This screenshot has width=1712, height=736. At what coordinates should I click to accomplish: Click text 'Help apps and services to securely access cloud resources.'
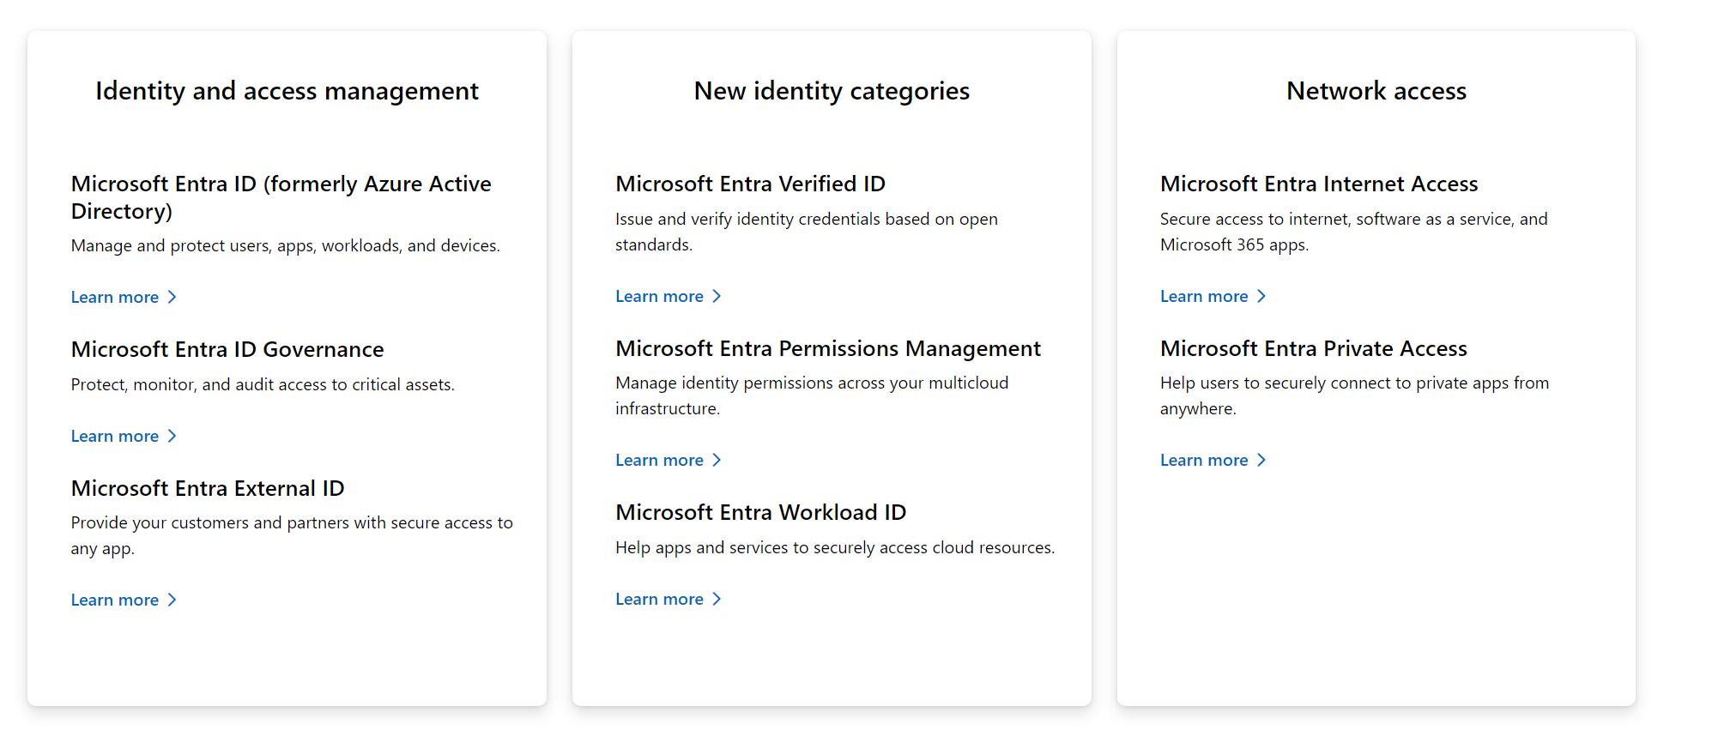[x=835, y=547]
